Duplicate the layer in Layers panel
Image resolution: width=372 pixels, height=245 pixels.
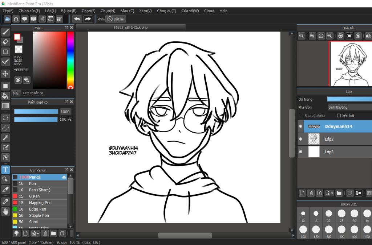pyautogui.click(x=350, y=193)
